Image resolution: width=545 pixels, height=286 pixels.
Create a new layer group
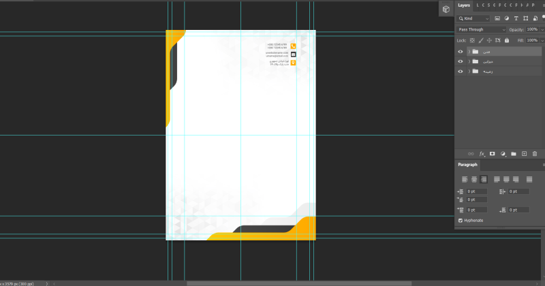pos(514,154)
